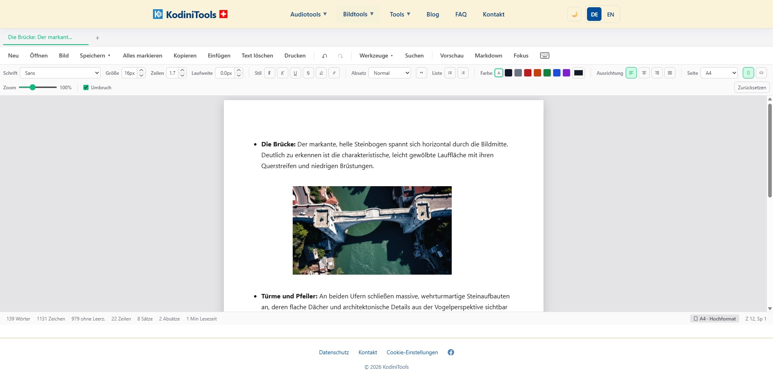Viewport: 773px width, 380px height.
Task: Open Suchen search
Action: point(414,55)
